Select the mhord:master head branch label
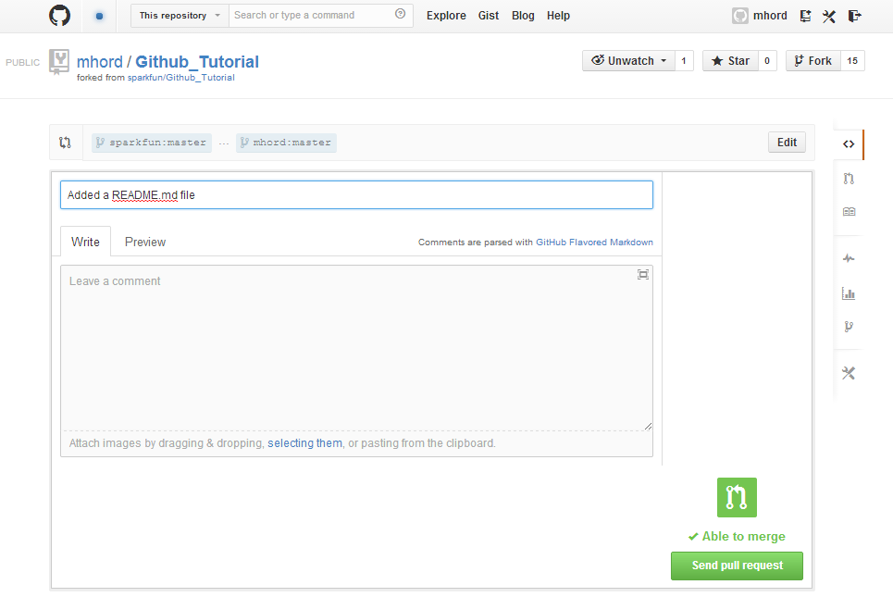Image resolution: width=893 pixels, height=597 pixels. click(286, 143)
